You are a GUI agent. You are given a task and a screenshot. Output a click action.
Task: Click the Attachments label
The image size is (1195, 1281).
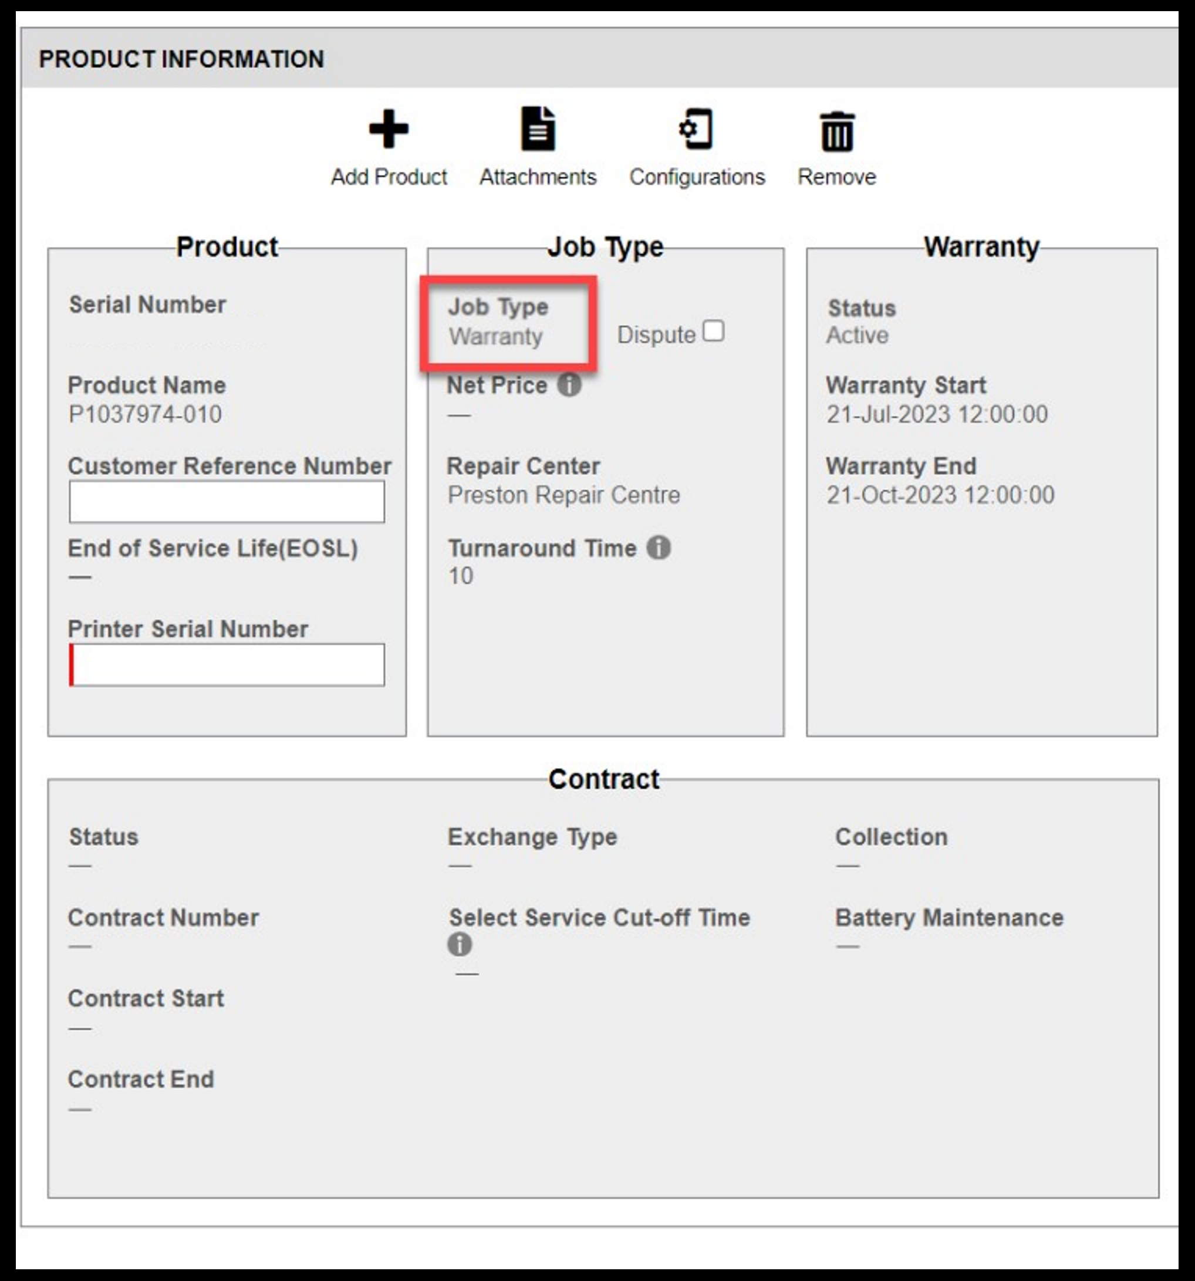pos(538,177)
